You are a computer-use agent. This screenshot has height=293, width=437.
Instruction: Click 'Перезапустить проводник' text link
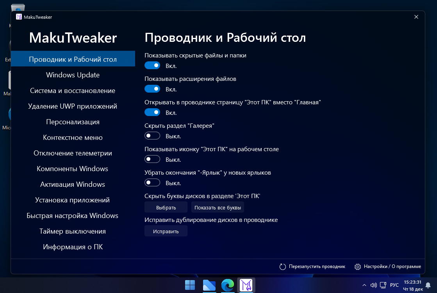[x=317, y=266]
